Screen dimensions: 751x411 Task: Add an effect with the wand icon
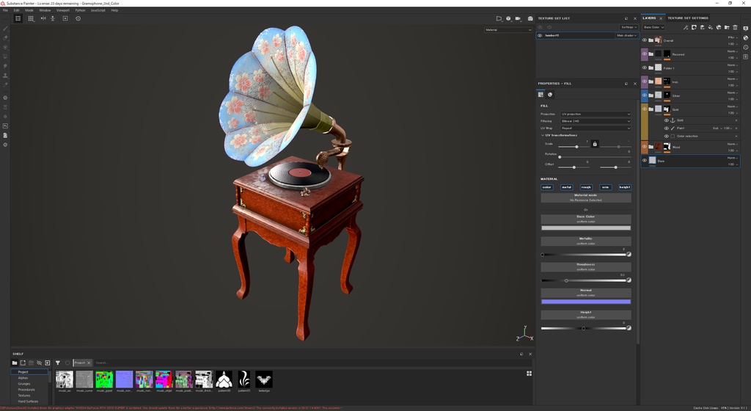(x=686, y=27)
